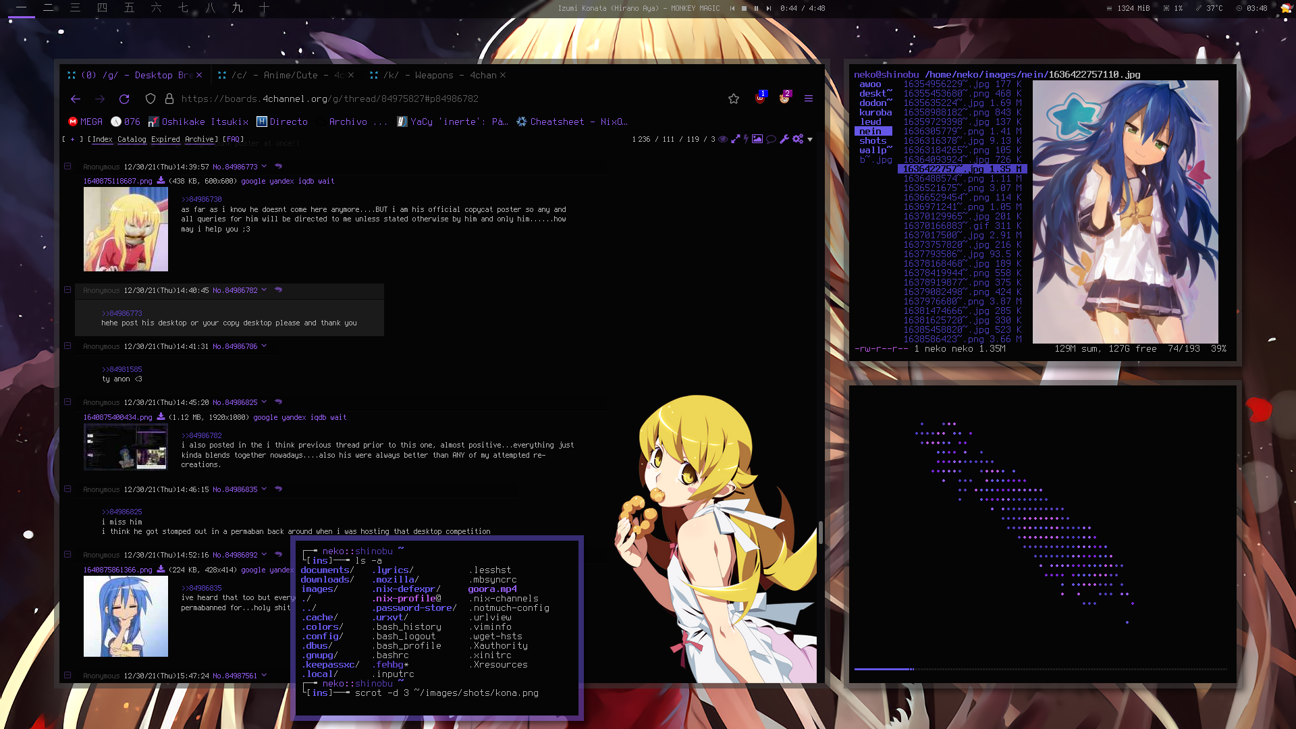The height and width of the screenshot is (729, 1296).
Task: Click the expand-all-images arrows icon
Action: tap(736, 139)
